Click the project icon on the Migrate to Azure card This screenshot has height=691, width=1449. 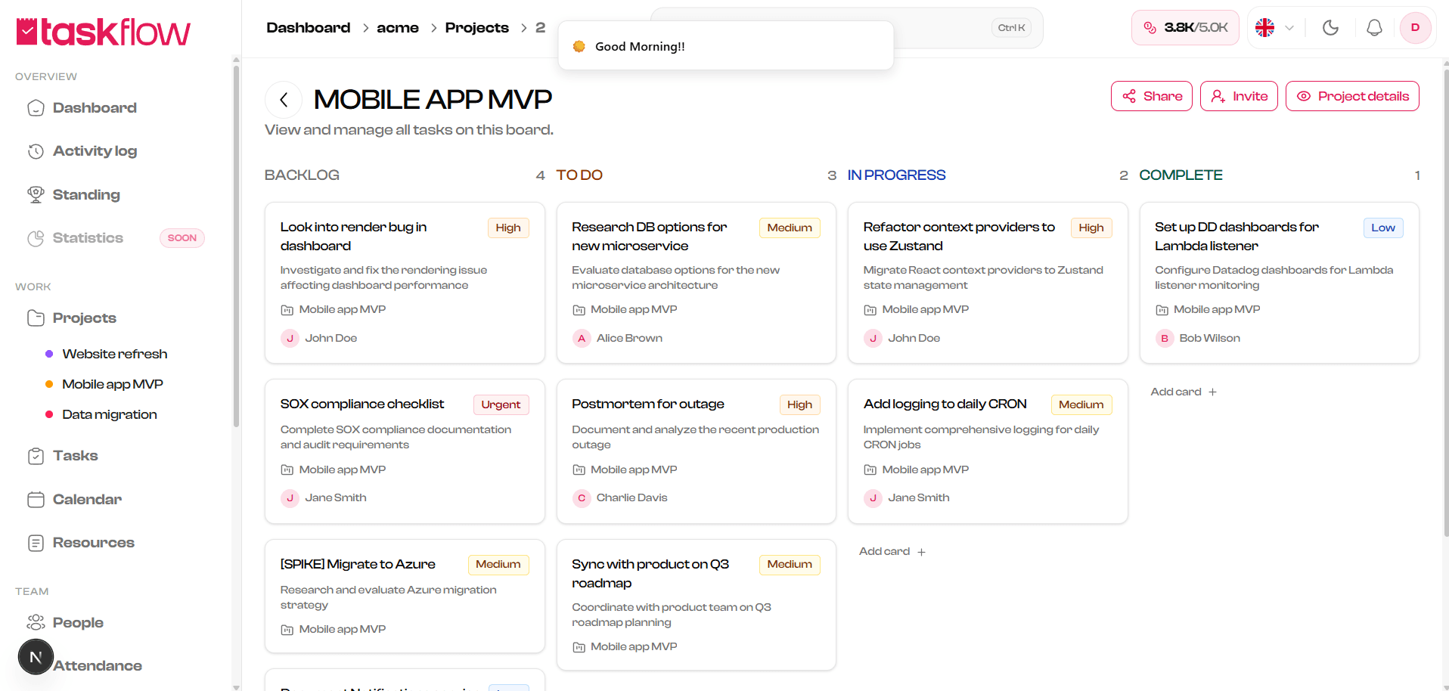coord(287,630)
